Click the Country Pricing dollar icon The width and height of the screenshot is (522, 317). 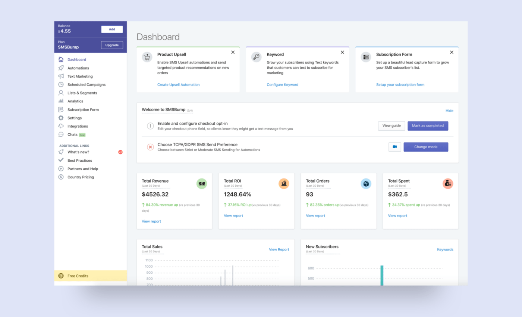pos(61,177)
